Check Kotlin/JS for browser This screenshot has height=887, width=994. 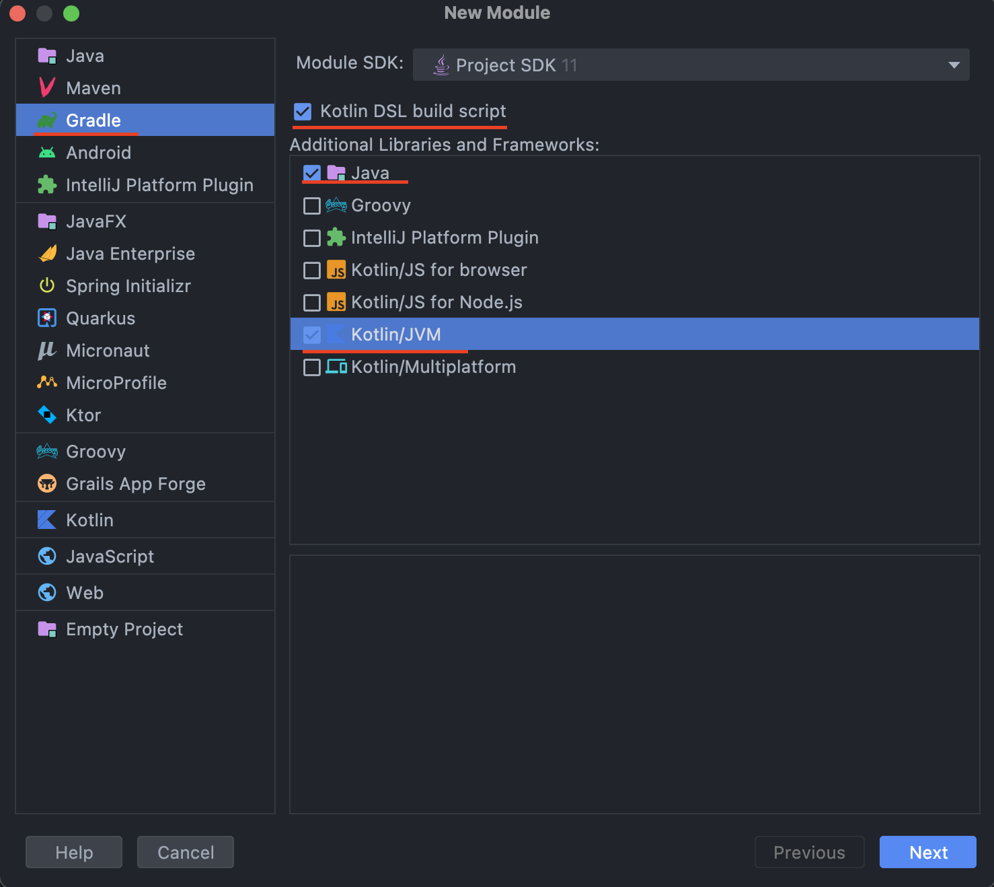pos(312,270)
